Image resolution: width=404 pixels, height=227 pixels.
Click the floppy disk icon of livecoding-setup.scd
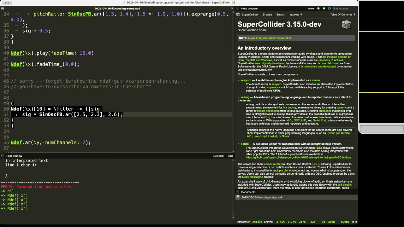coord(238,197)
